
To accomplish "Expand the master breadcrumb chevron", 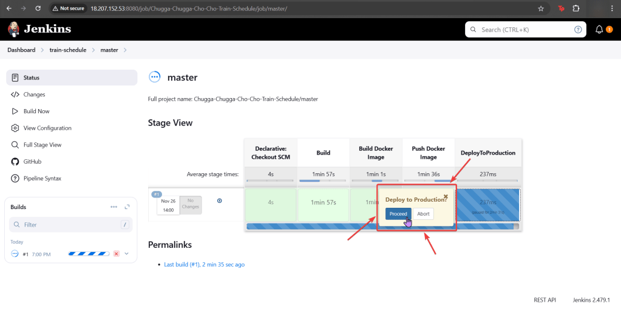I will [125, 50].
